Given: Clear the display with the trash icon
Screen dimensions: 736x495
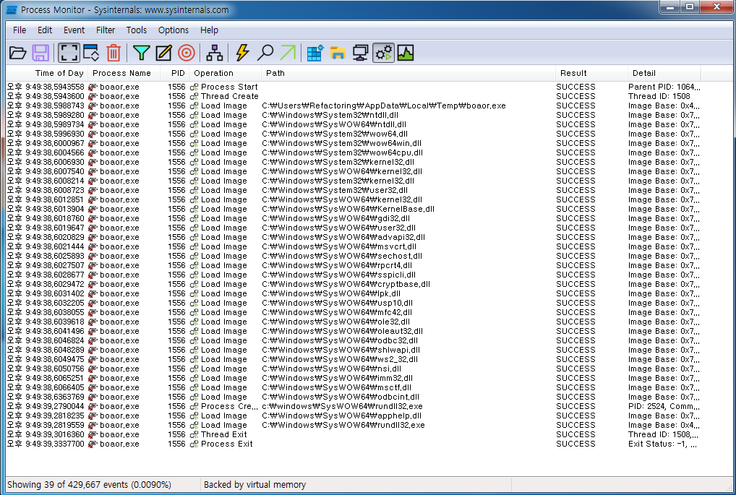Looking at the screenshot, I should pos(114,53).
